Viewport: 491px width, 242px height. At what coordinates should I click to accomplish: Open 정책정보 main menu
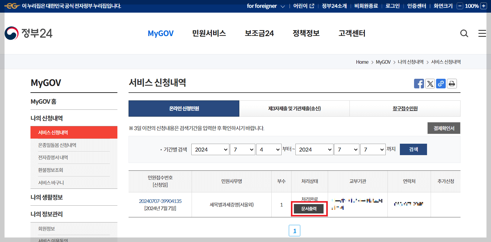(306, 33)
